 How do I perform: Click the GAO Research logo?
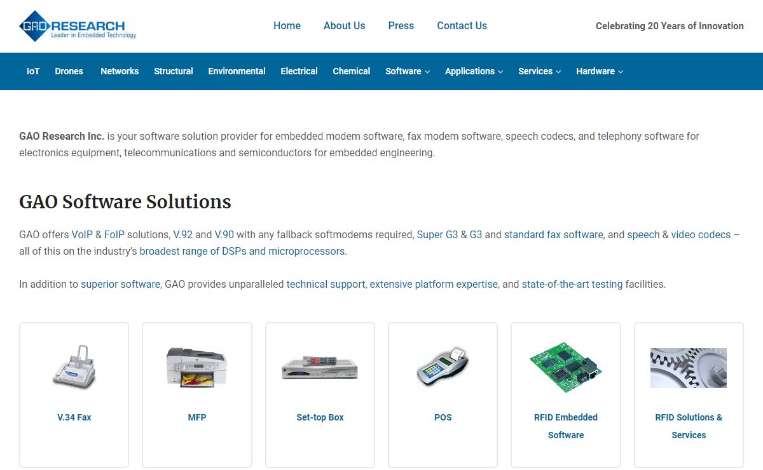coord(78,26)
